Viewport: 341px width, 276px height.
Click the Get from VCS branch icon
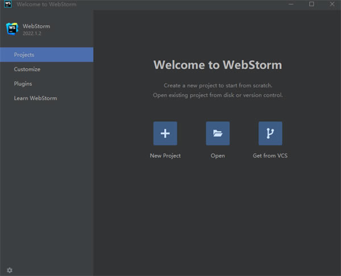270,134
